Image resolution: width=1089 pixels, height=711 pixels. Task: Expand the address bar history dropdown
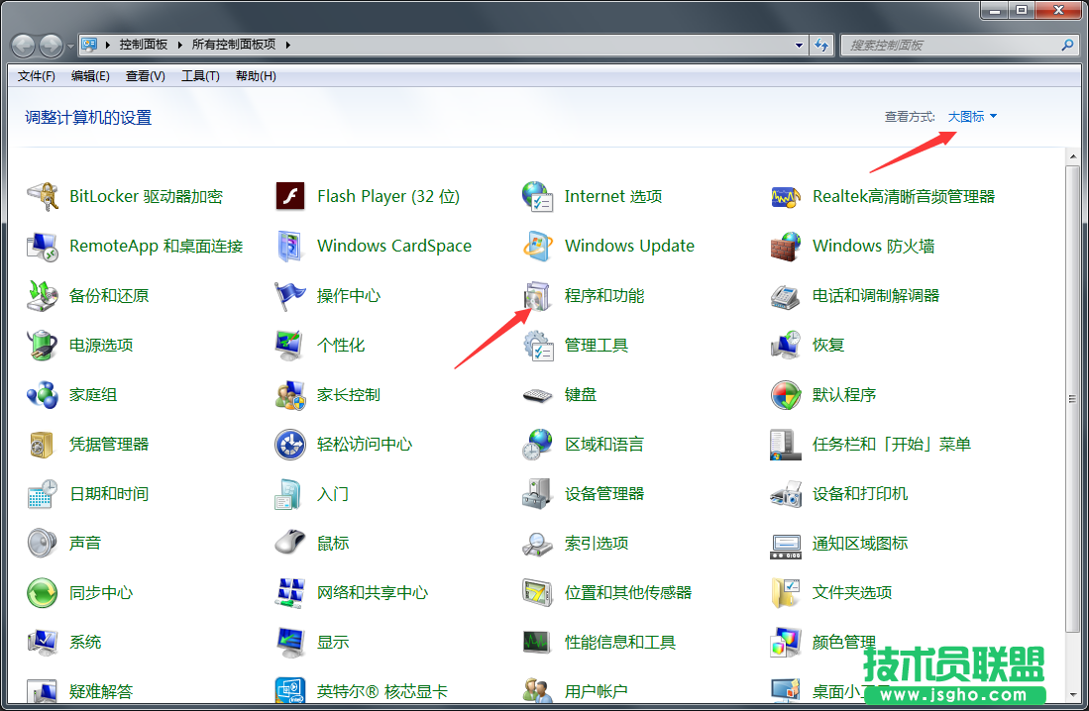[799, 44]
